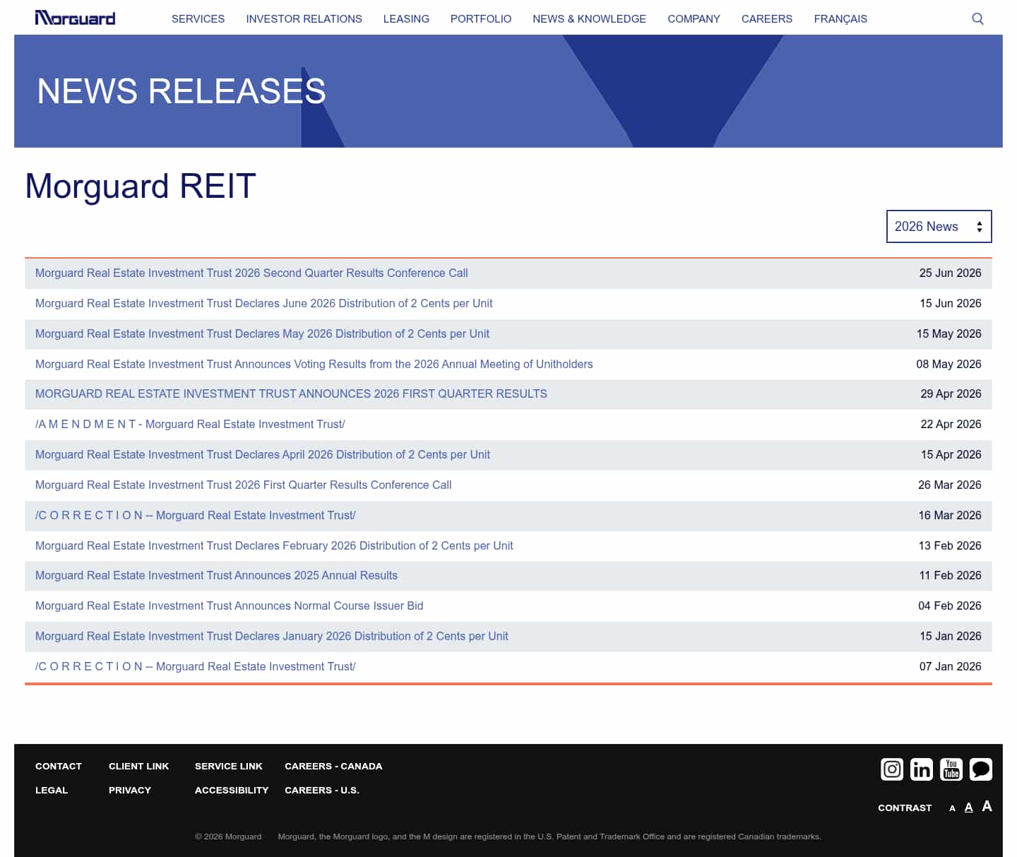1017x857 pixels.
Task: Click the date 08 May 2026
Action: 948,364
